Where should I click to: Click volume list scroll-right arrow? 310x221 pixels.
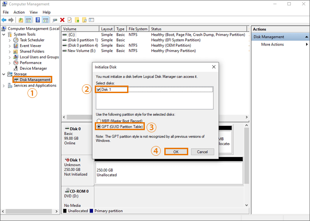[x=247, y=117]
